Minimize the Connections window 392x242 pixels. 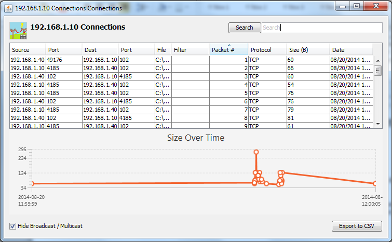point(343,6)
